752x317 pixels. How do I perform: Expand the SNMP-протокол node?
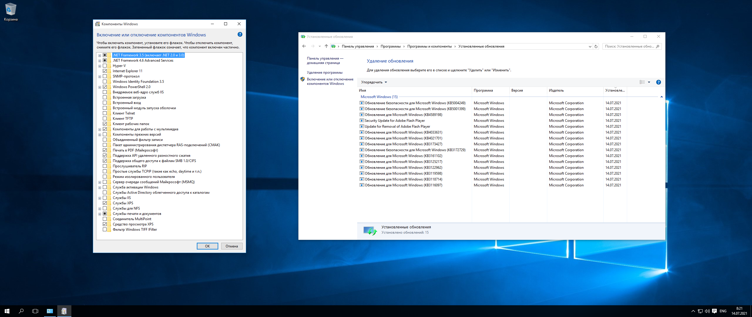point(100,77)
